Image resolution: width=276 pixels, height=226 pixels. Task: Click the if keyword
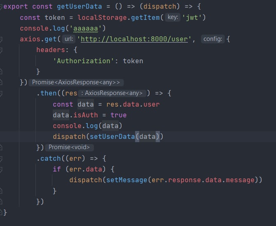click(57, 169)
